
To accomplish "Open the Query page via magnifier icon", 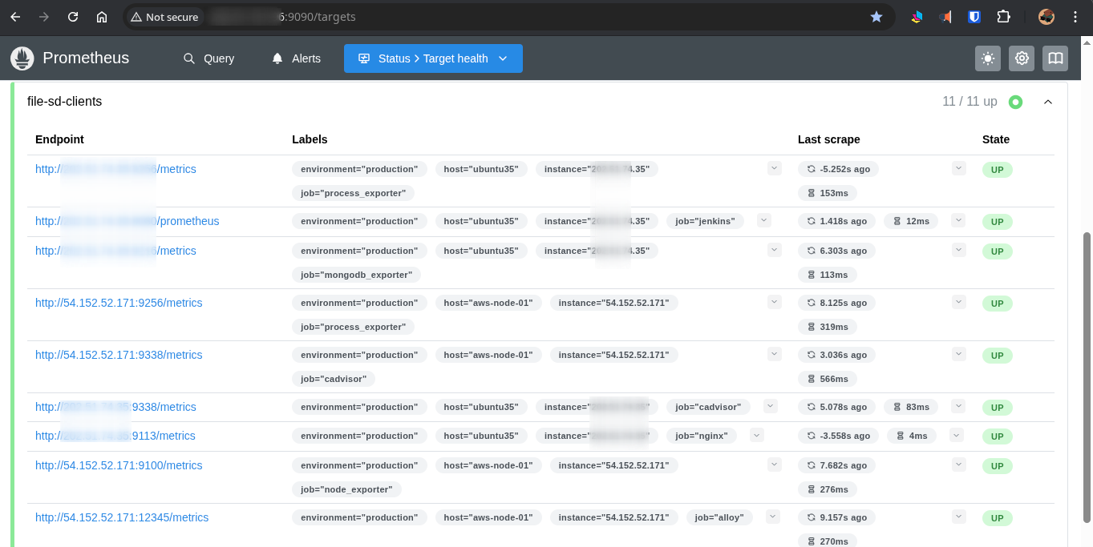I will point(189,58).
